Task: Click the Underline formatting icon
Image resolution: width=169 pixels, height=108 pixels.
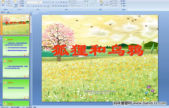Action: 33,6
